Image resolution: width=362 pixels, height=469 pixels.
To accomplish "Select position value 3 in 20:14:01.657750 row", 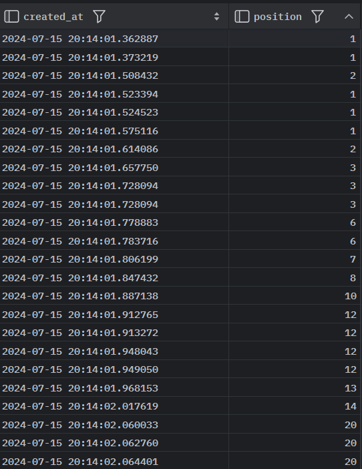I will (x=295, y=168).
